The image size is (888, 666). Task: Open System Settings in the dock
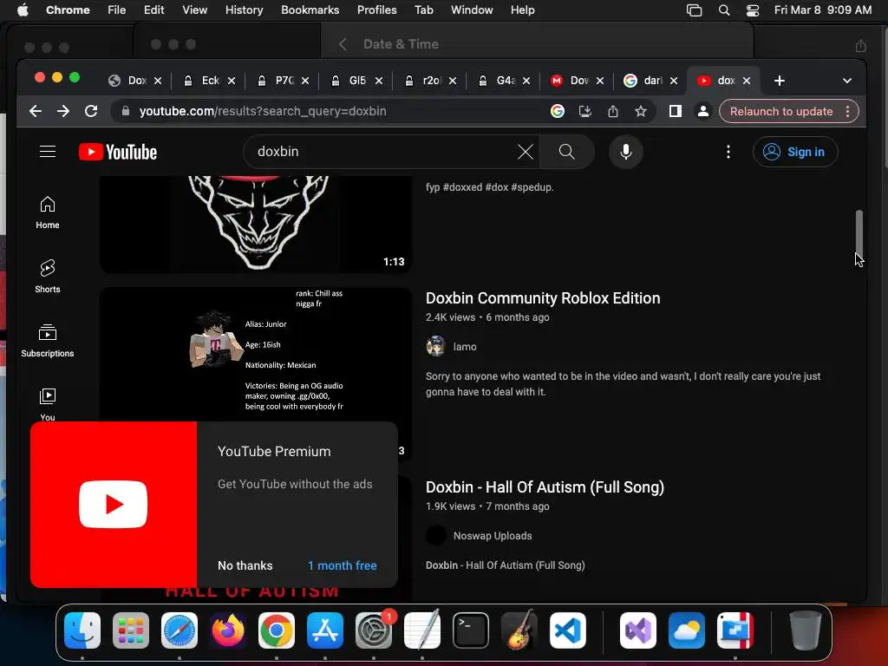pyautogui.click(x=373, y=630)
